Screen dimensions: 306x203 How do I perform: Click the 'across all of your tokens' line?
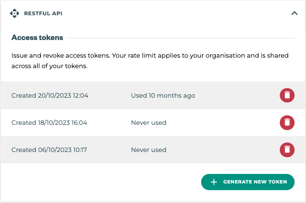[50, 66]
